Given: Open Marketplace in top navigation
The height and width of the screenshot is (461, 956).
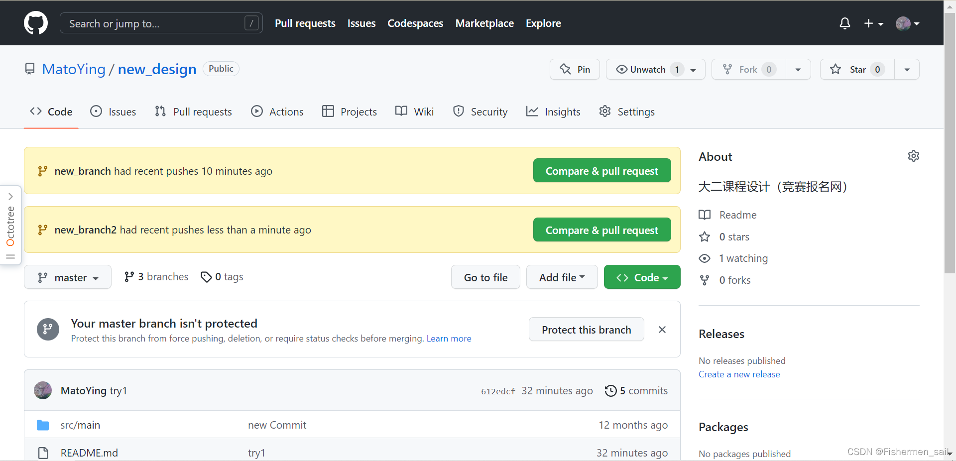Looking at the screenshot, I should coord(484,23).
